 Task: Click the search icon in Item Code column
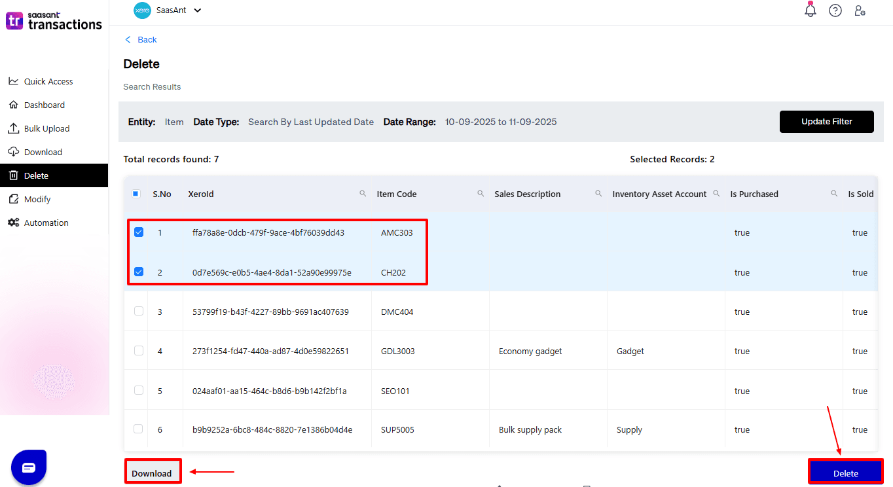tap(481, 194)
